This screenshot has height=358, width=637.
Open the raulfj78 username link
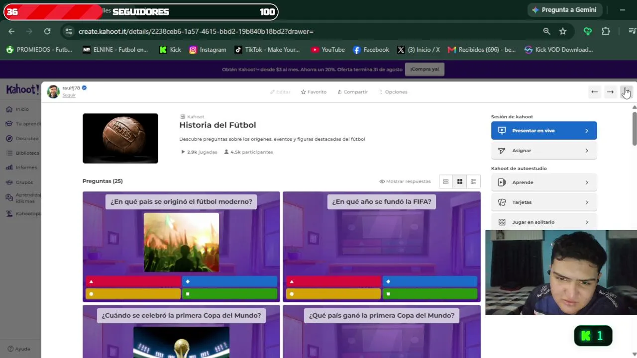click(71, 88)
